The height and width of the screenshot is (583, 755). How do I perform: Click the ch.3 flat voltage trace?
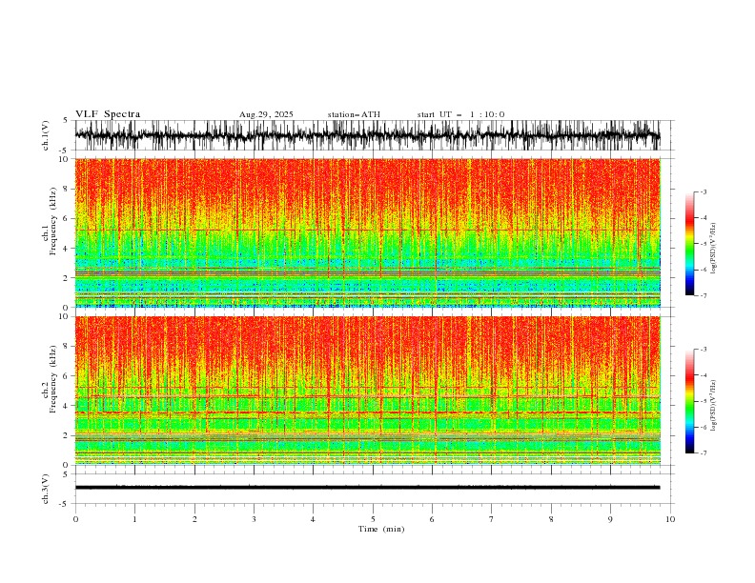(368, 488)
